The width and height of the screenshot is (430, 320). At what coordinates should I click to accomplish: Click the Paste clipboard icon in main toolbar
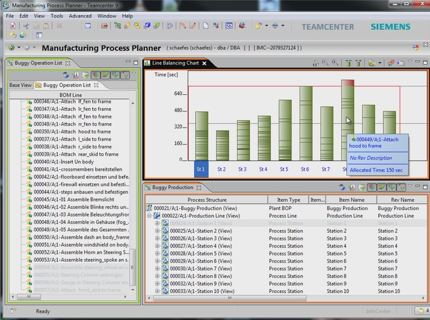46,26
